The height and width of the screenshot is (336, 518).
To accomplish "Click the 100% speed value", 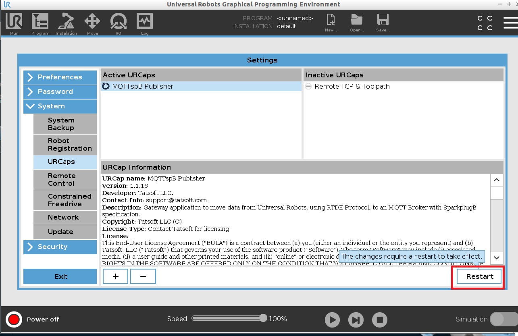I will pos(278,319).
